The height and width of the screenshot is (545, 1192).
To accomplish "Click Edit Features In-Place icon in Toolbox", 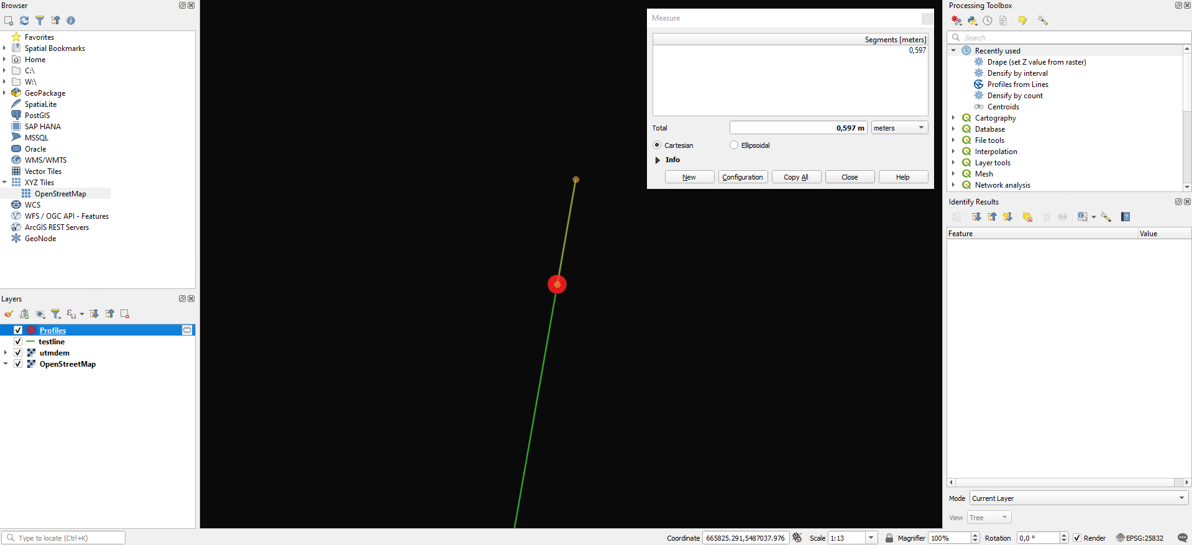I will pyautogui.click(x=1022, y=21).
